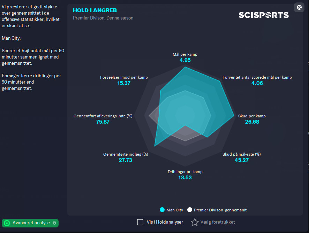Enable the Vis i Holdanalyser checkbox
The width and height of the screenshot is (309, 233).
tap(140, 222)
